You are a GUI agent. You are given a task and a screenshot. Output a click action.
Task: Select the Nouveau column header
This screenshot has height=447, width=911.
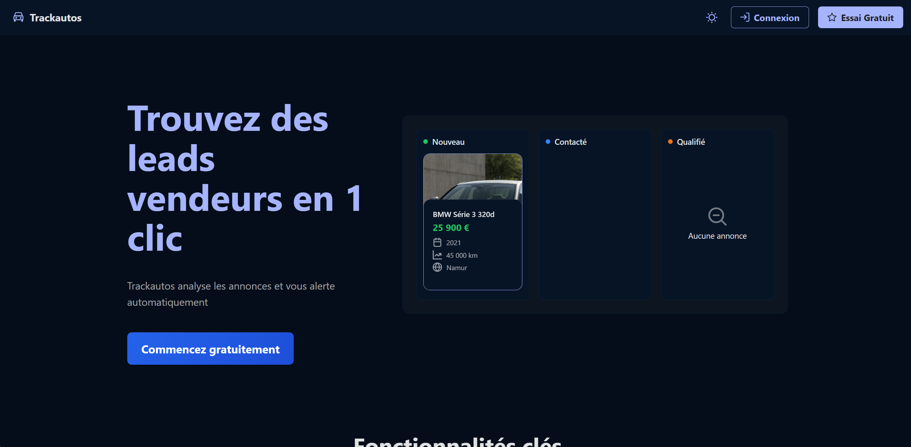tap(448, 142)
